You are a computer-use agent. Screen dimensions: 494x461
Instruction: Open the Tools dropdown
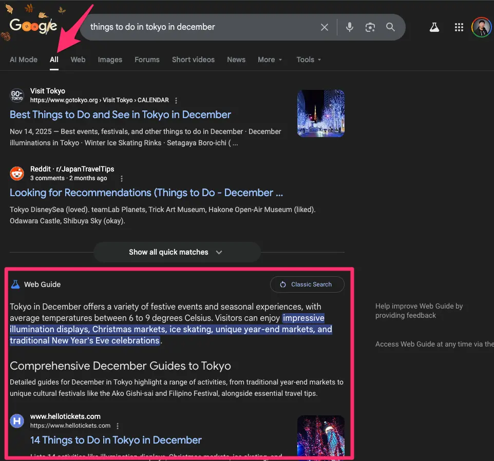(308, 60)
